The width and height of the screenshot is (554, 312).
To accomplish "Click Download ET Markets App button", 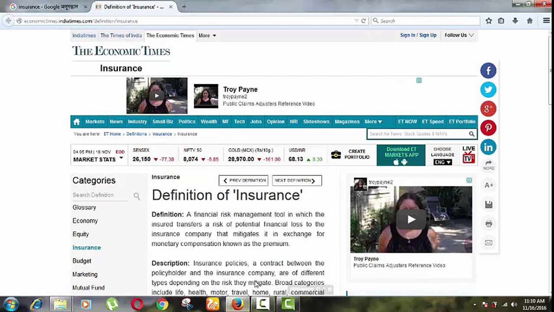I will [x=401, y=155].
